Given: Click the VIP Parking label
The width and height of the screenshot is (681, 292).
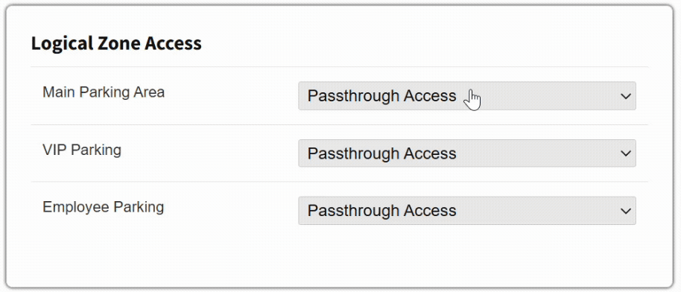Looking at the screenshot, I should (82, 150).
